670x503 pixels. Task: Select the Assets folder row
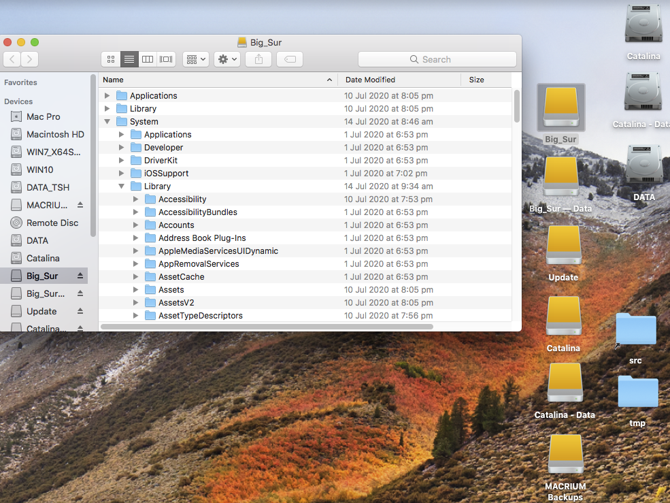point(305,289)
